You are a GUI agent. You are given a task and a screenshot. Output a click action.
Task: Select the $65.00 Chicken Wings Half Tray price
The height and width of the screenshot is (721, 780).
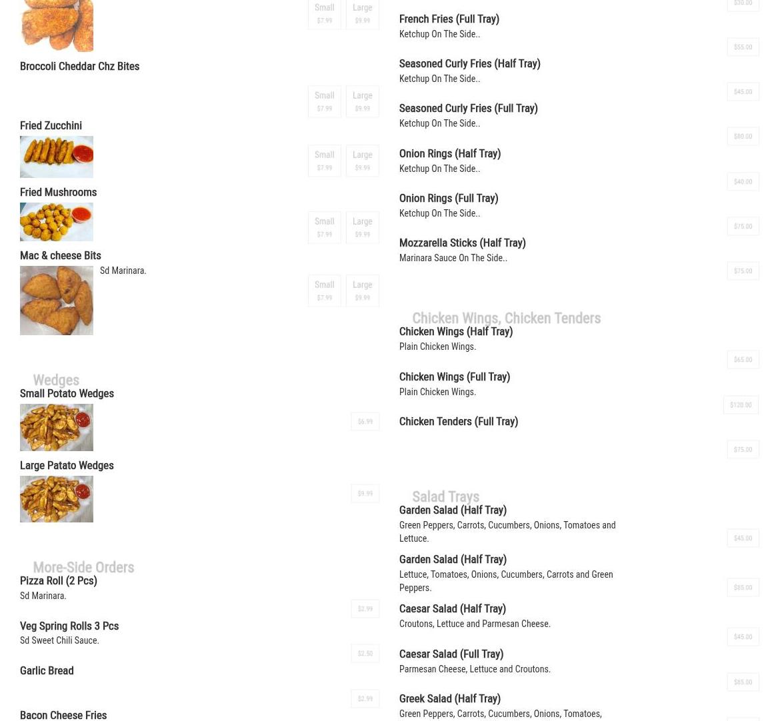pos(743,360)
